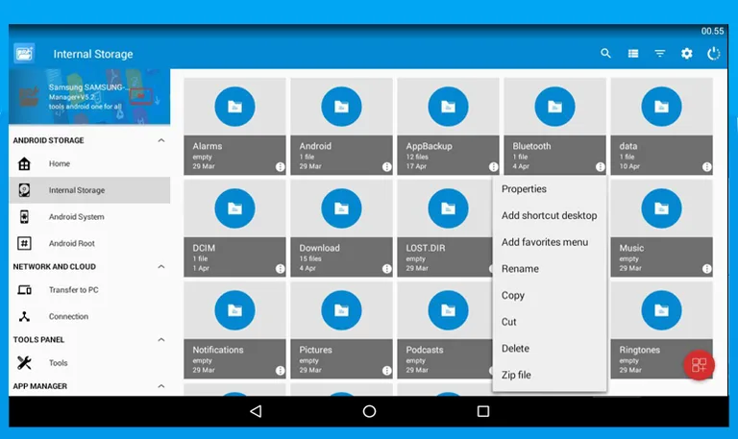The height and width of the screenshot is (439, 738).
Task: Open the Download folder icon
Action: pyautogui.click(x=341, y=208)
